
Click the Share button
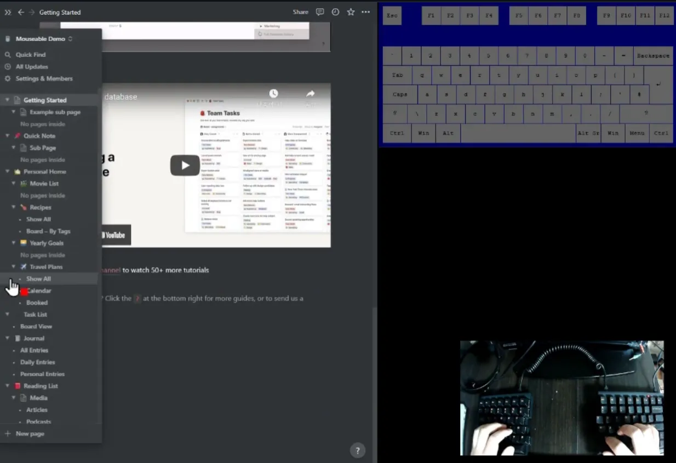click(300, 11)
